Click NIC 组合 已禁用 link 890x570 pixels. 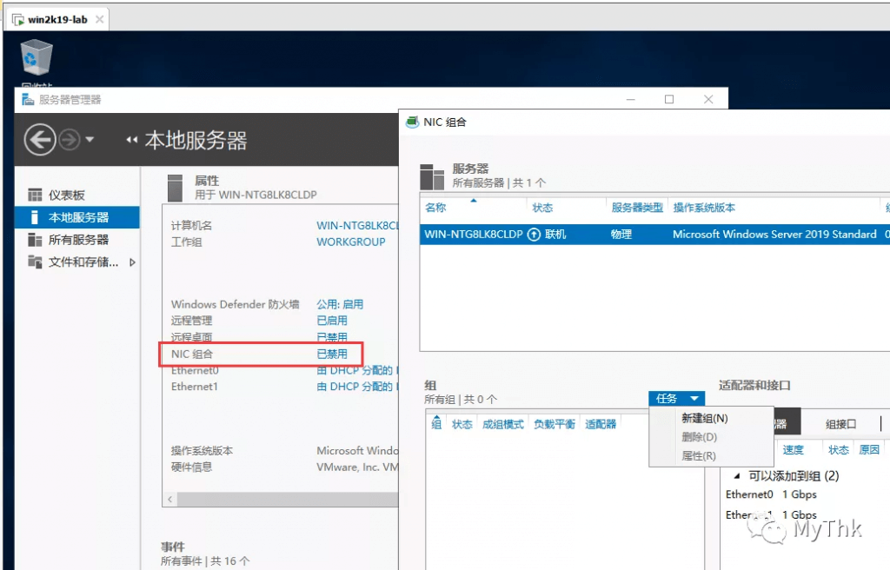[x=331, y=354]
